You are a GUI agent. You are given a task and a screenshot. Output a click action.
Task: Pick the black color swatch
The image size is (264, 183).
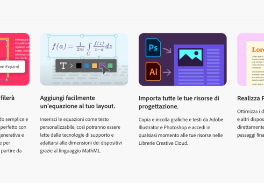click(78, 66)
